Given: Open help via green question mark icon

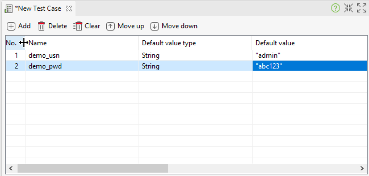Looking at the screenshot, I should point(335,8).
